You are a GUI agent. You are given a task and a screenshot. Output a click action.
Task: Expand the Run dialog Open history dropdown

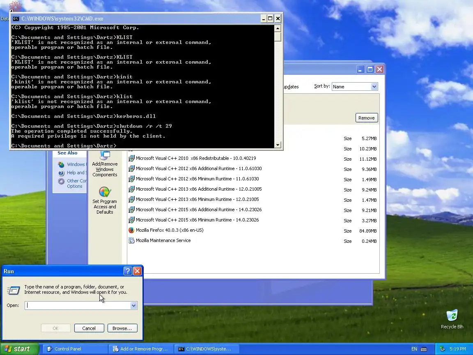tap(133, 306)
